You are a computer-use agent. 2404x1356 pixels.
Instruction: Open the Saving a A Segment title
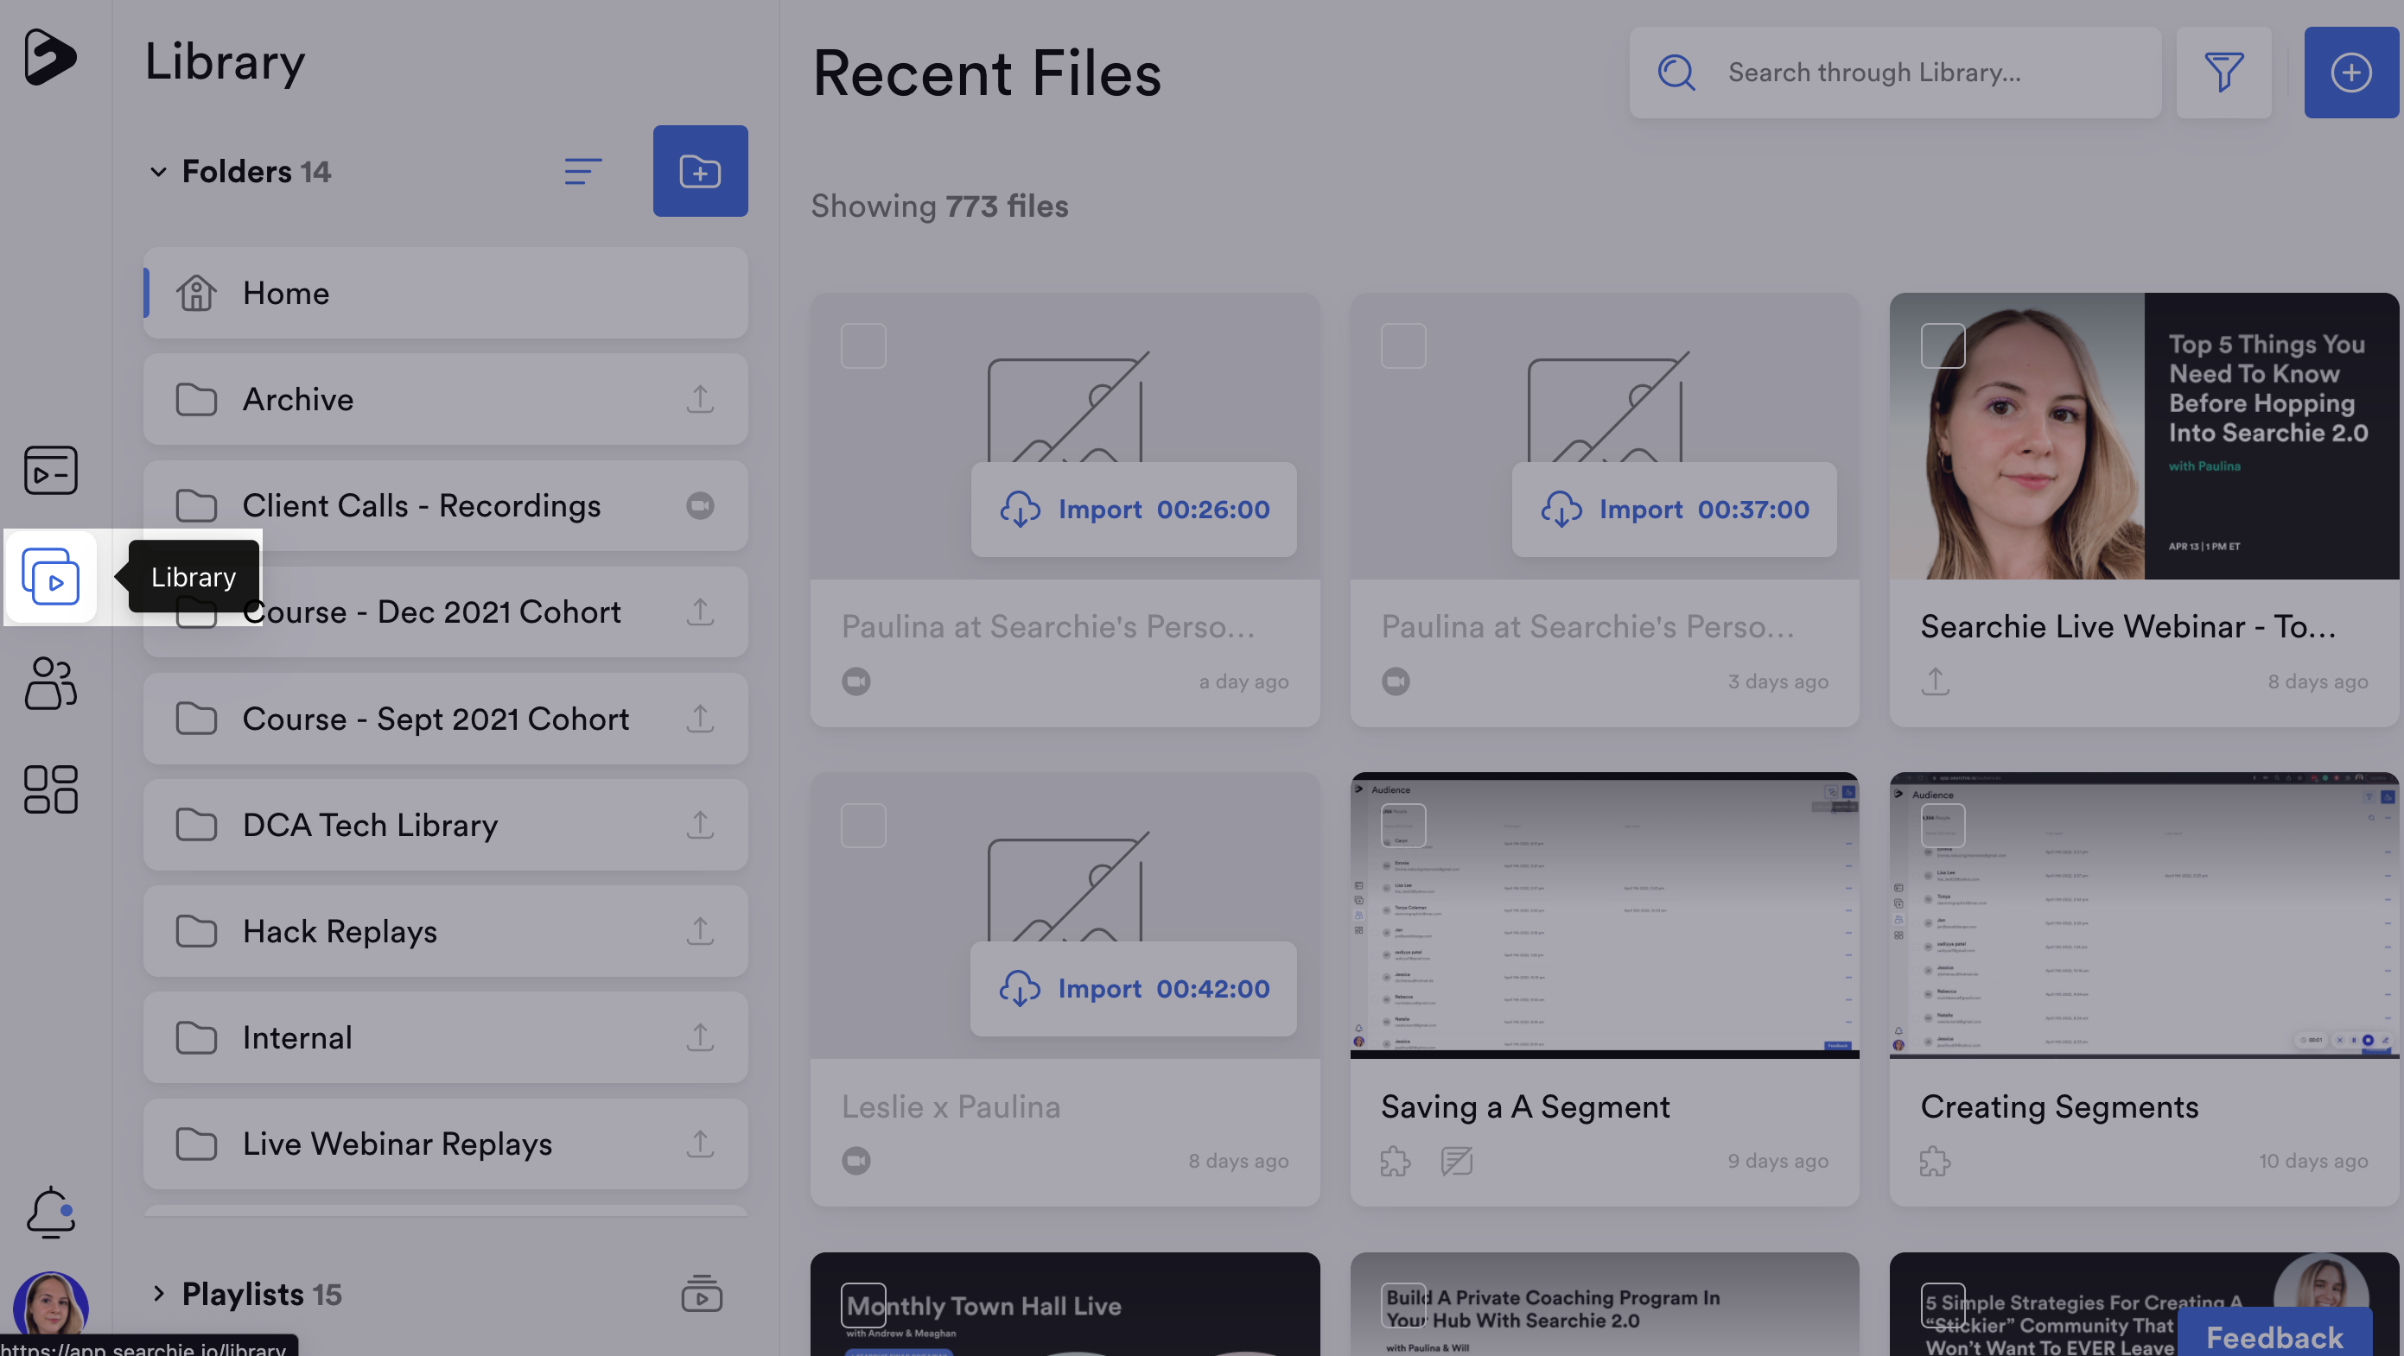(1525, 1106)
